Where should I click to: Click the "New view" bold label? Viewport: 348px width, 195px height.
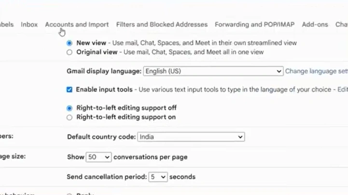91,43
